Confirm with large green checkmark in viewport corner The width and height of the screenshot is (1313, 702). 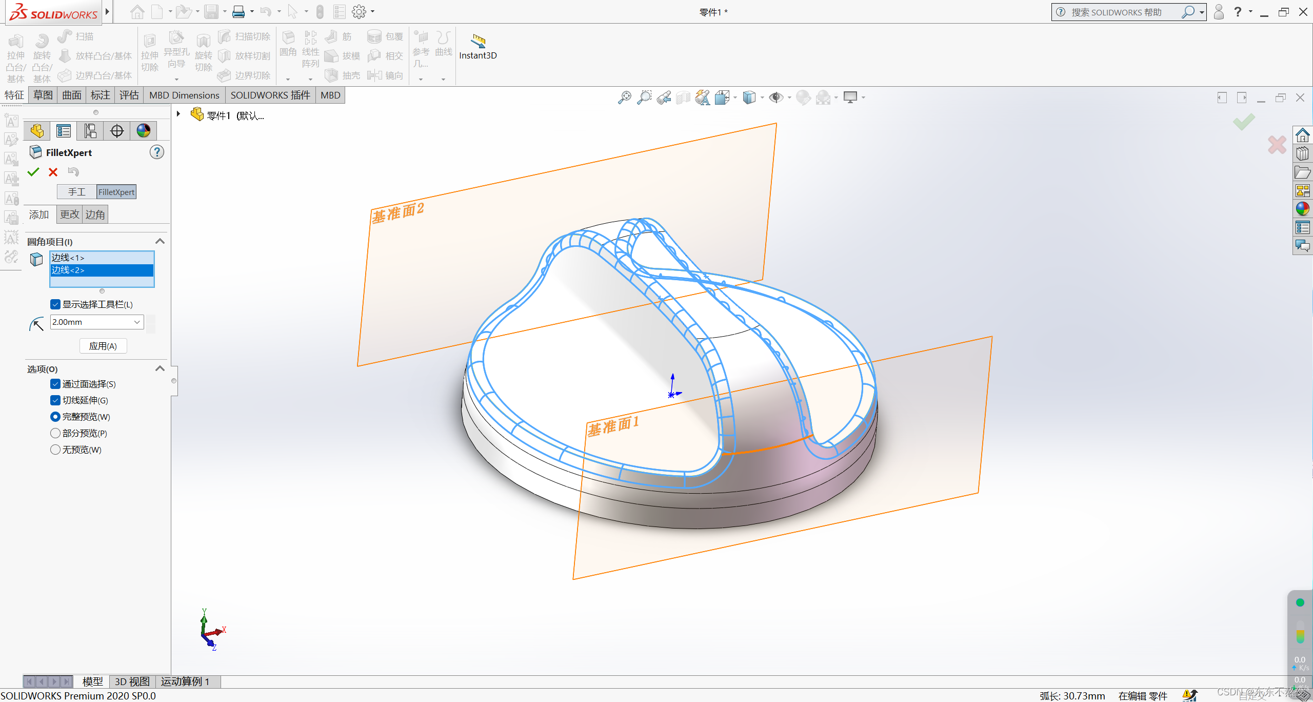[x=1244, y=122]
